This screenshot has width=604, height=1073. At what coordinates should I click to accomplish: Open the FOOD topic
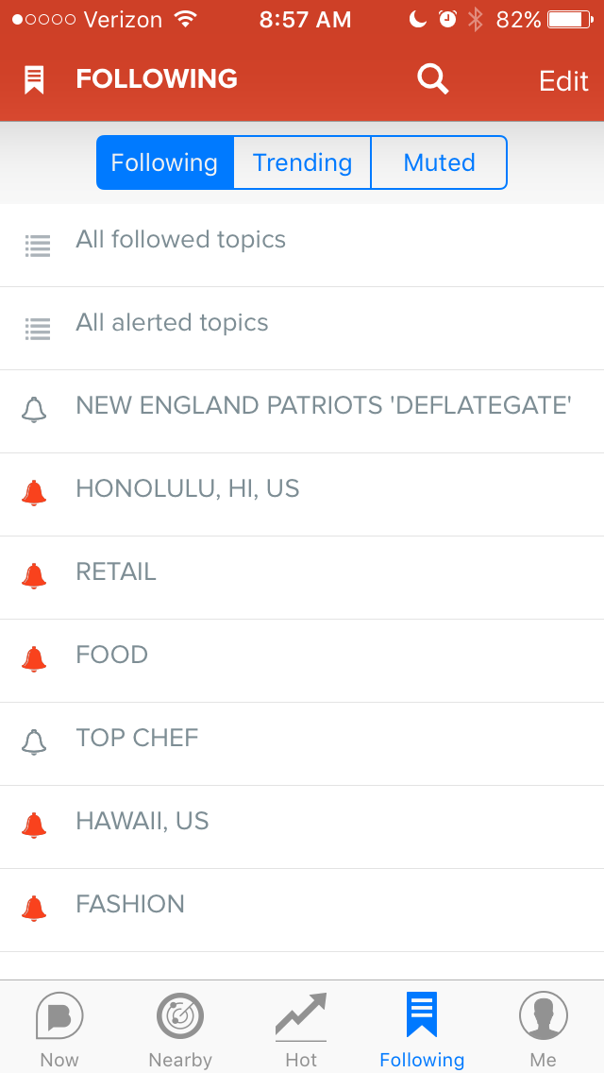(x=302, y=660)
